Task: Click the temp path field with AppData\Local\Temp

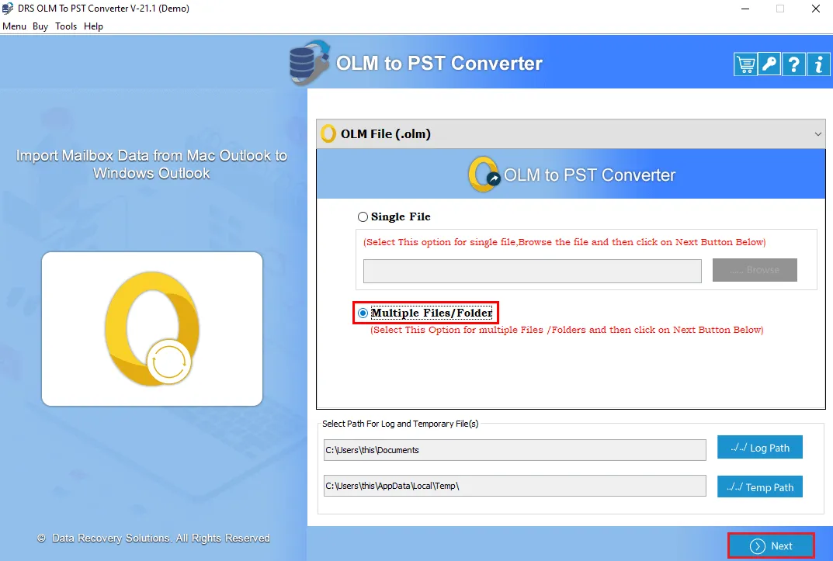Action: click(515, 486)
